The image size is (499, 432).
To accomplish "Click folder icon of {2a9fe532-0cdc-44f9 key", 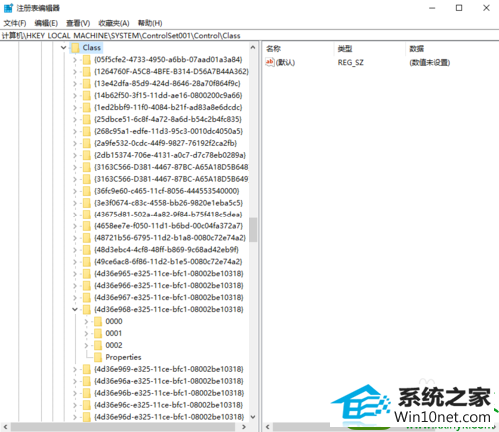I will pos(87,143).
